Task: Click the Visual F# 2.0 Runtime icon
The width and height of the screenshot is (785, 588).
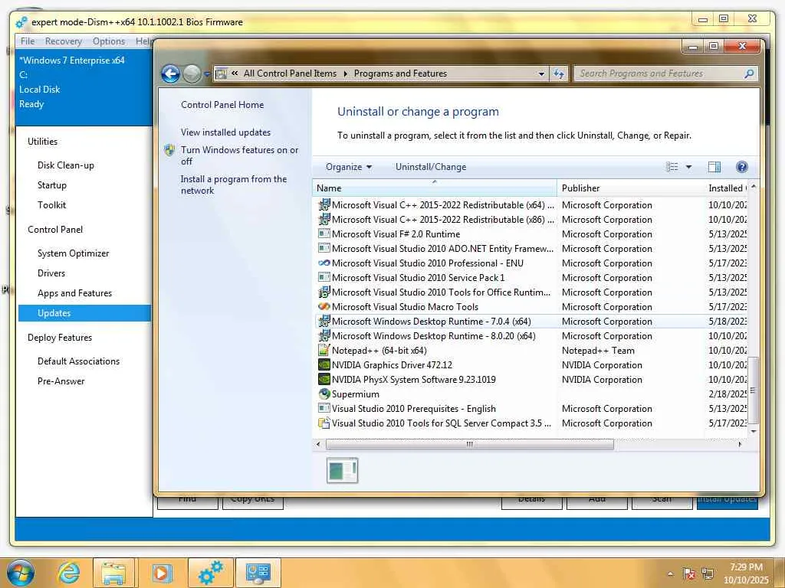Action: tap(324, 234)
